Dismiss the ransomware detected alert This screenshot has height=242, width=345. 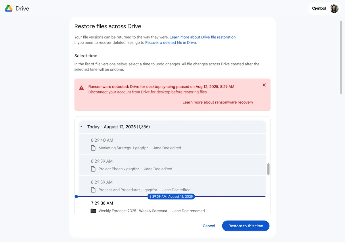264,85
